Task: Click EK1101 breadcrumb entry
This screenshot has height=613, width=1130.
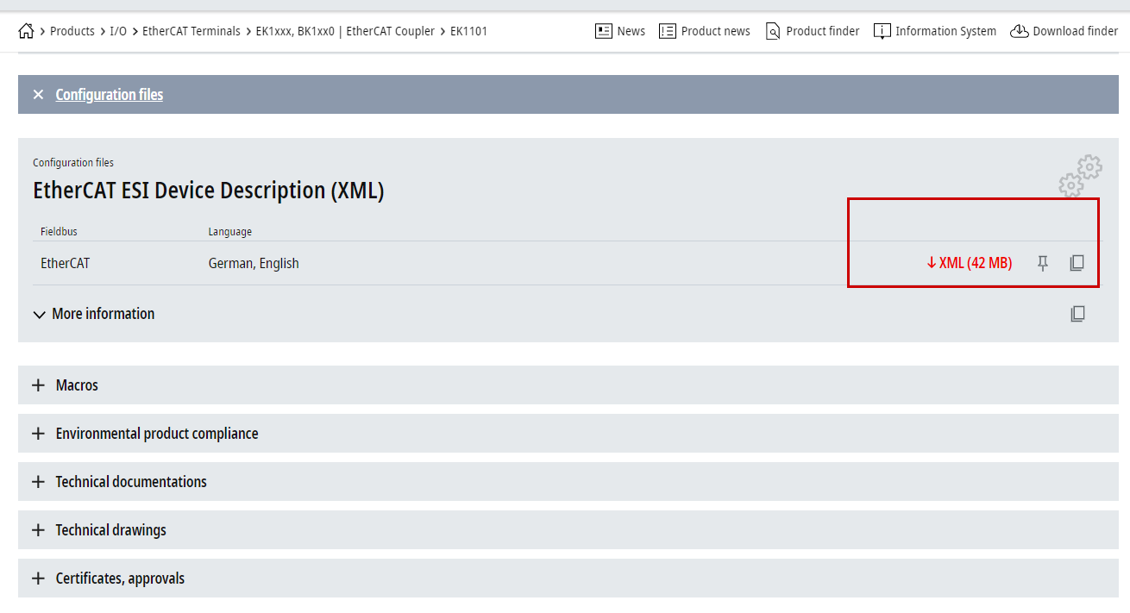Action: (x=468, y=31)
